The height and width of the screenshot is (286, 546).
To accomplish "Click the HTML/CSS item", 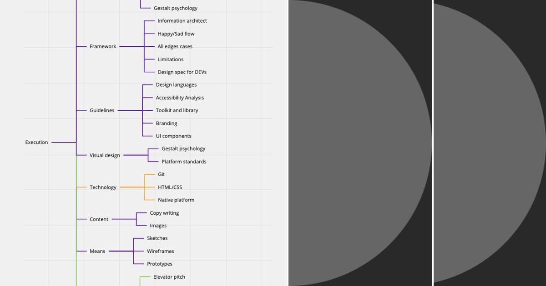I will pyautogui.click(x=170, y=187).
